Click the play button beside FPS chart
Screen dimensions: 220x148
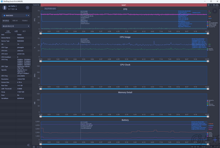215,11
